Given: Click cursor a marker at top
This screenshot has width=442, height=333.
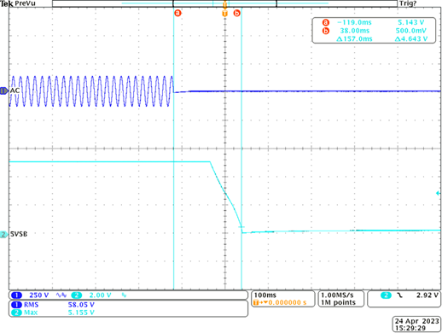Looking at the screenshot, I should [177, 13].
